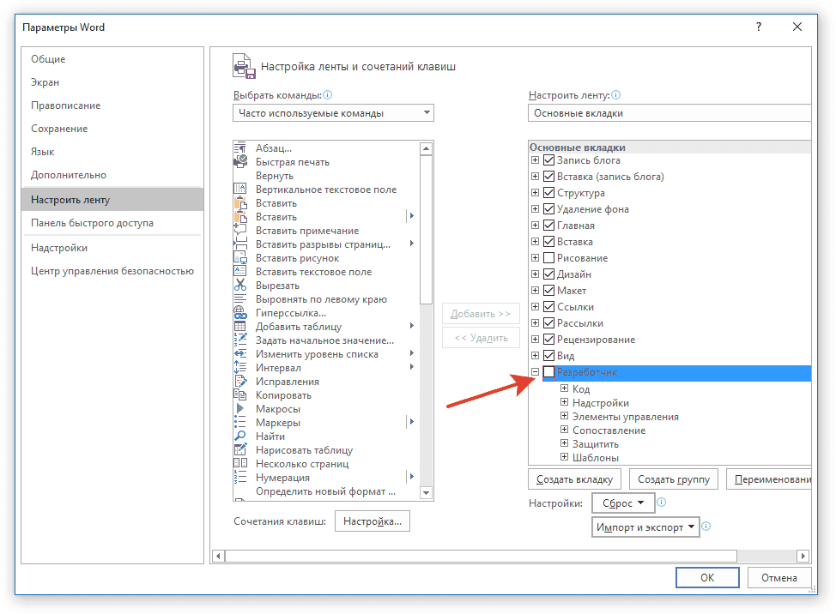Click the Отмена button
The width and height of the screenshot is (836, 614).
point(779,578)
